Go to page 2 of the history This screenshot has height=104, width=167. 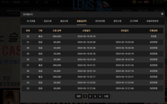pyautogui.click(x=90, y=96)
